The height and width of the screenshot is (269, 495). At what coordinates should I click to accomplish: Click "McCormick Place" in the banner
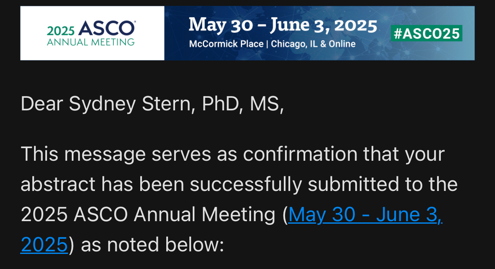226,44
